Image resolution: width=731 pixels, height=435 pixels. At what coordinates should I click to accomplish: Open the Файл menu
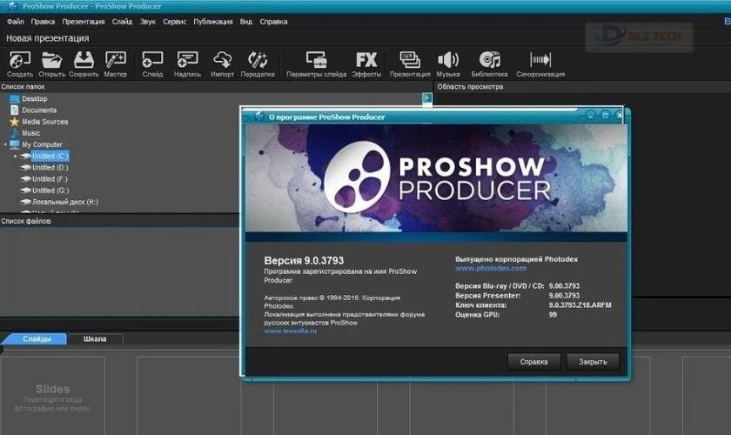coord(16,22)
